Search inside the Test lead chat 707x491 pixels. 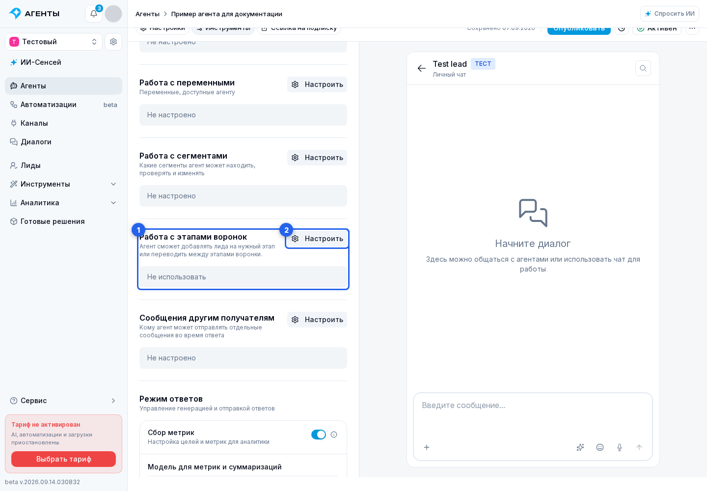(643, 68)
